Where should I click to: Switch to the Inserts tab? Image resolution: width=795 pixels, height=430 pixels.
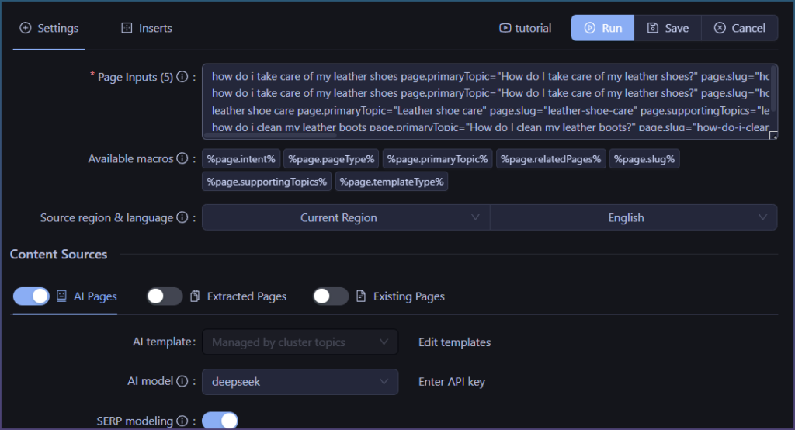point(147,28)
